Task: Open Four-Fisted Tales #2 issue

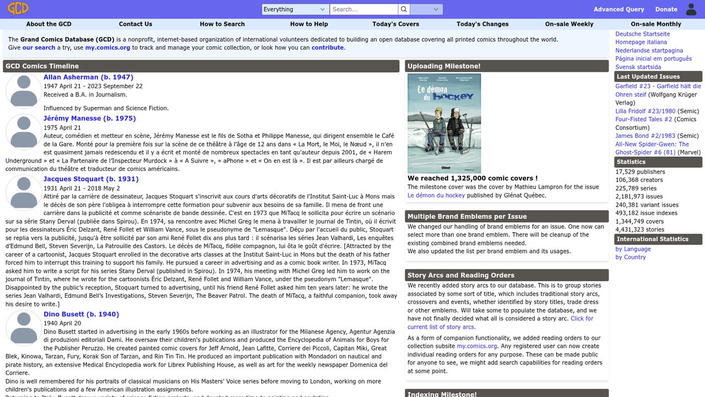Action: click(644, 120)
